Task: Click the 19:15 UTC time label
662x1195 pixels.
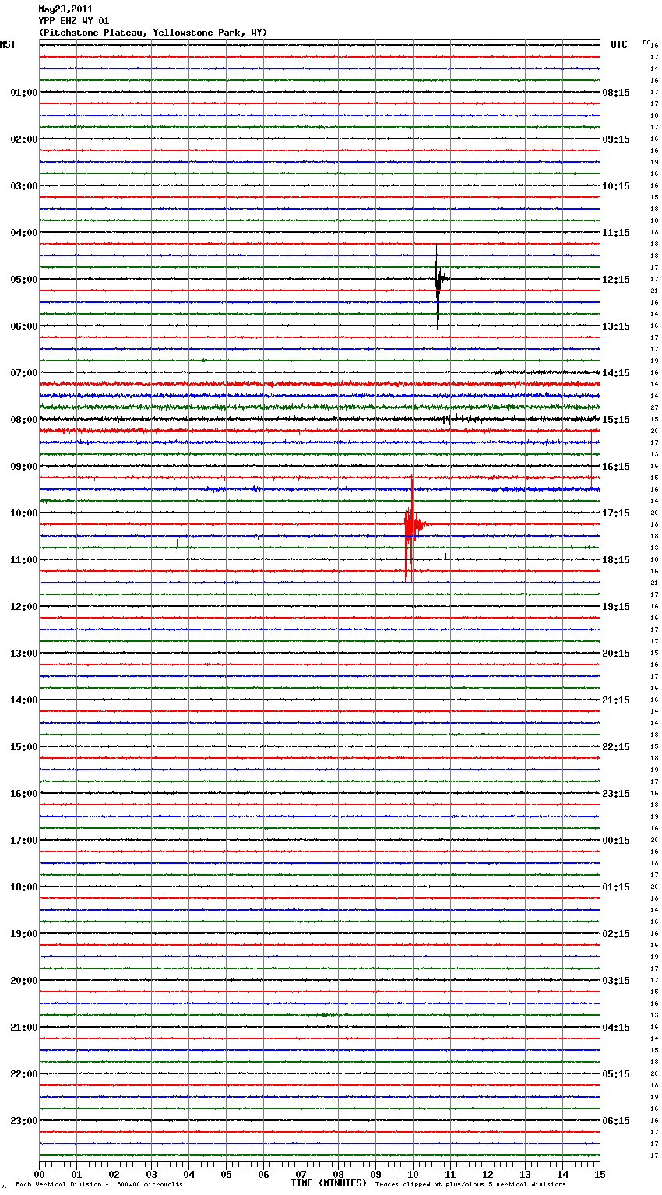Action: pos(616,607)
